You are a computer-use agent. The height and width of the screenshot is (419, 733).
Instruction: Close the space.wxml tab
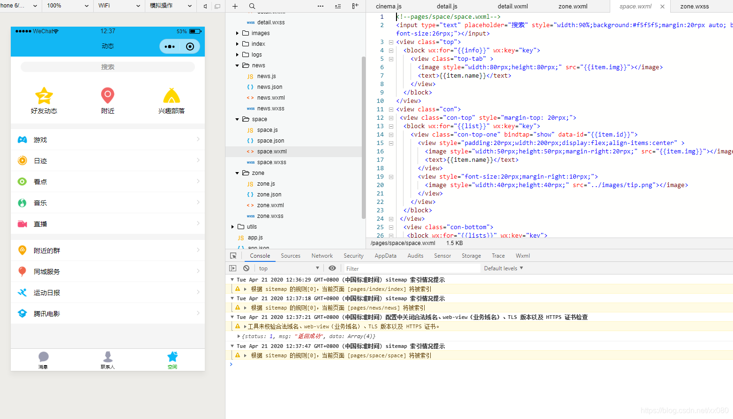point(662,7)
